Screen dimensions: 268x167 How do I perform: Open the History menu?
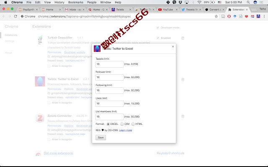click(59, 2)
